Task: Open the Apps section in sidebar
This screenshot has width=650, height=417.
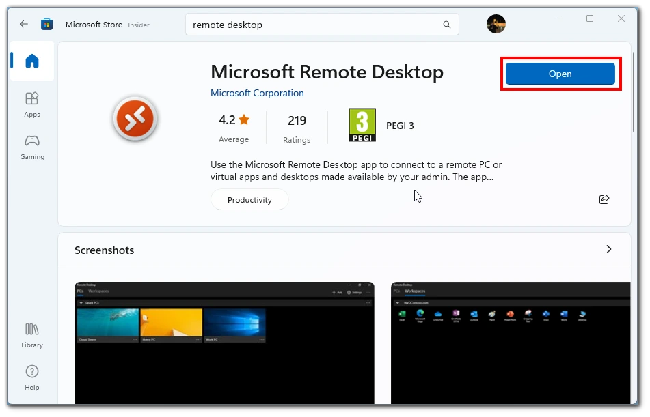Action: coord(32,105)
